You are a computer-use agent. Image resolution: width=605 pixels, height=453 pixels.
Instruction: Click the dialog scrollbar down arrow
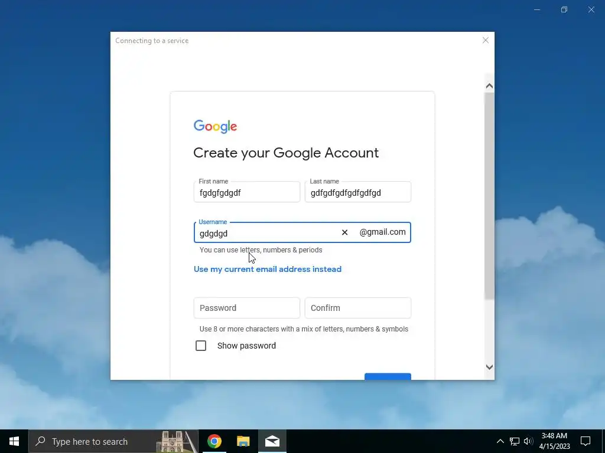489,367
